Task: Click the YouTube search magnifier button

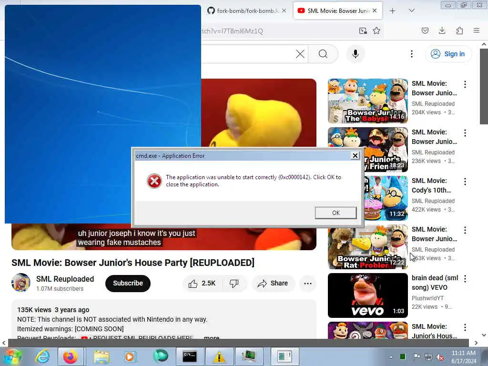Action: click(323, 54)
